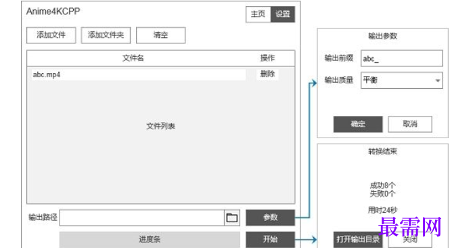The width and height of the screenshot is (454, 248).
Task: Select the 成功8个 result text
Action: [382, 185]
